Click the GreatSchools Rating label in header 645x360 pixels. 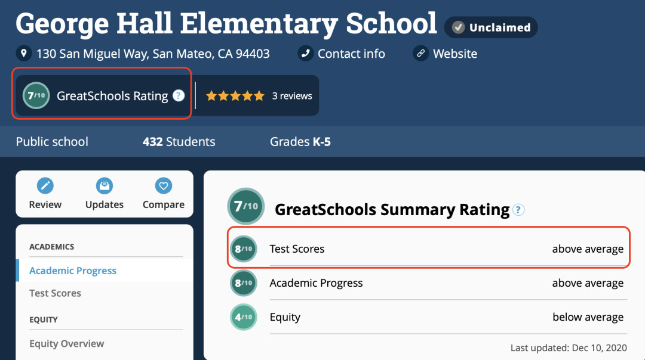point(112,96)
